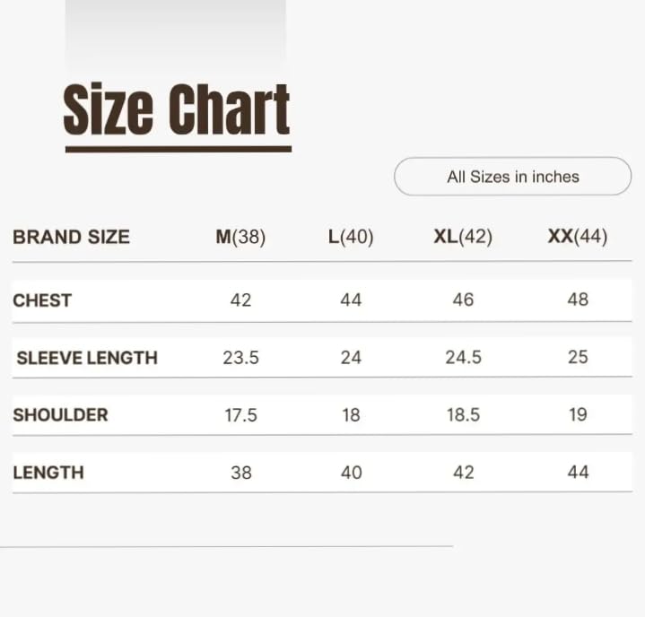Choose the XL(42) size column header
This screenshot has width=645, height=617.
click(x=463, y=237)
